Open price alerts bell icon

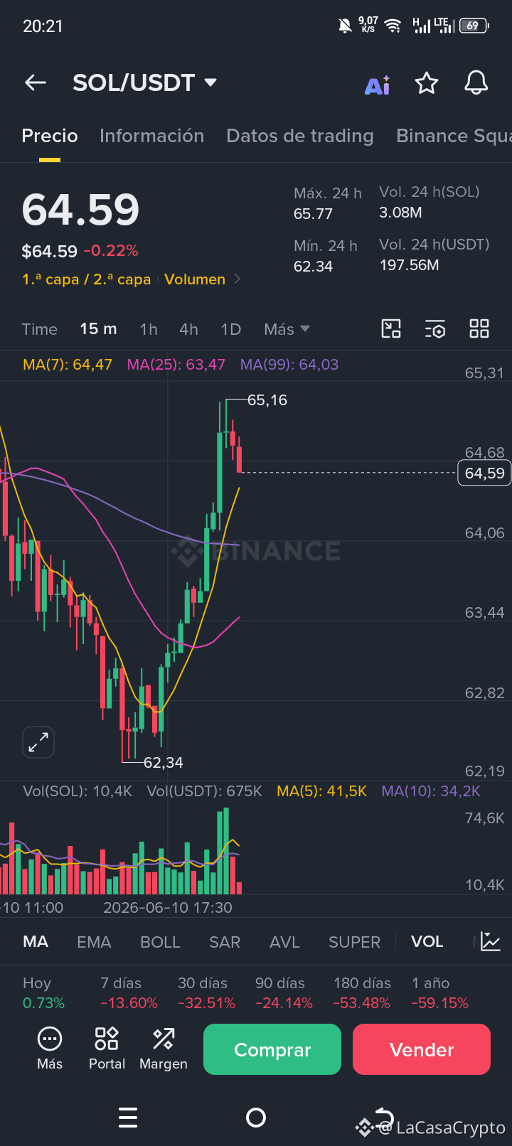pyautogui.click(x=476, y=83)
